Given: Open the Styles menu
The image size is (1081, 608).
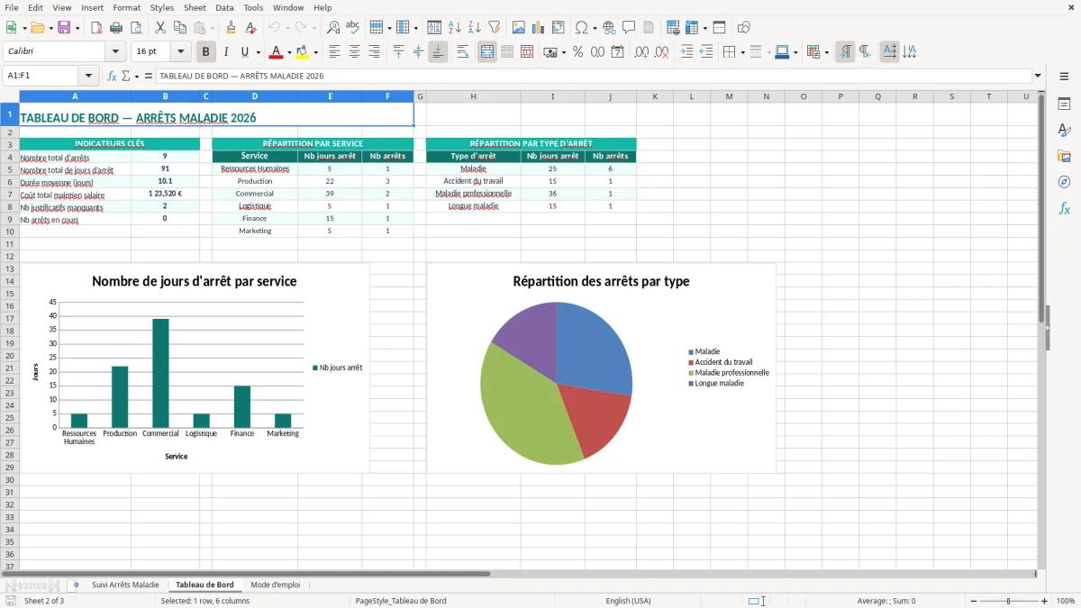Looking at the screenshot, I should click(x=162, y=7).
